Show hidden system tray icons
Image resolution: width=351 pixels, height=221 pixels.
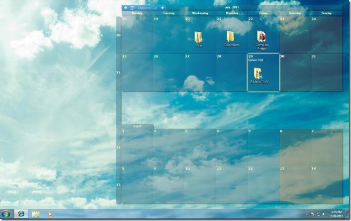pos(307,214)
